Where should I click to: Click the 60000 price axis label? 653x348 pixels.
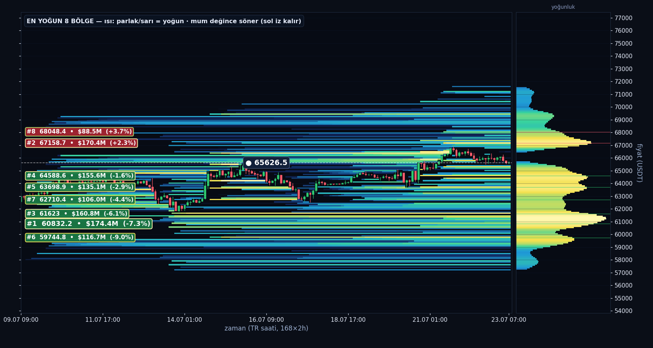[623, 234]
